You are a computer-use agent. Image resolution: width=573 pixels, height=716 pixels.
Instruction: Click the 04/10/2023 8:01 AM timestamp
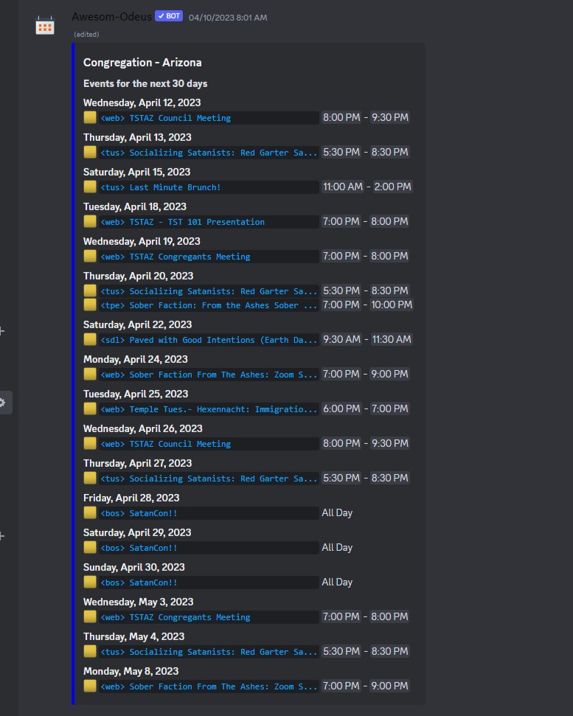click(228, 18)
